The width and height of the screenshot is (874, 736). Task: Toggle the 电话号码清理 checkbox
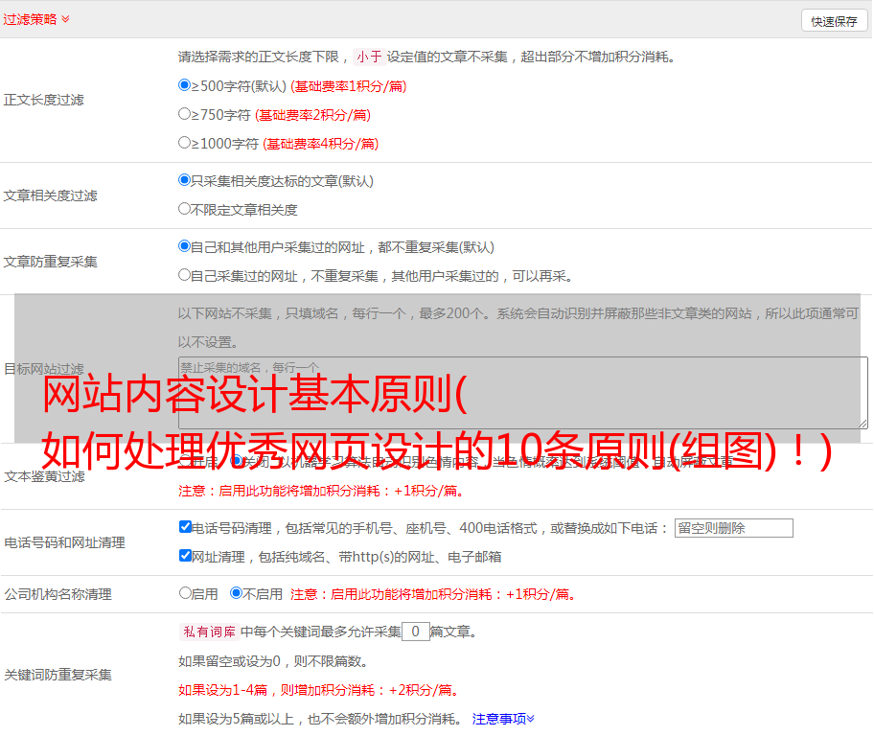pos(185,527)
